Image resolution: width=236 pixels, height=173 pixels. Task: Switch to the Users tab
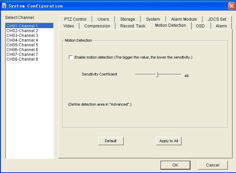coord(103,19)
